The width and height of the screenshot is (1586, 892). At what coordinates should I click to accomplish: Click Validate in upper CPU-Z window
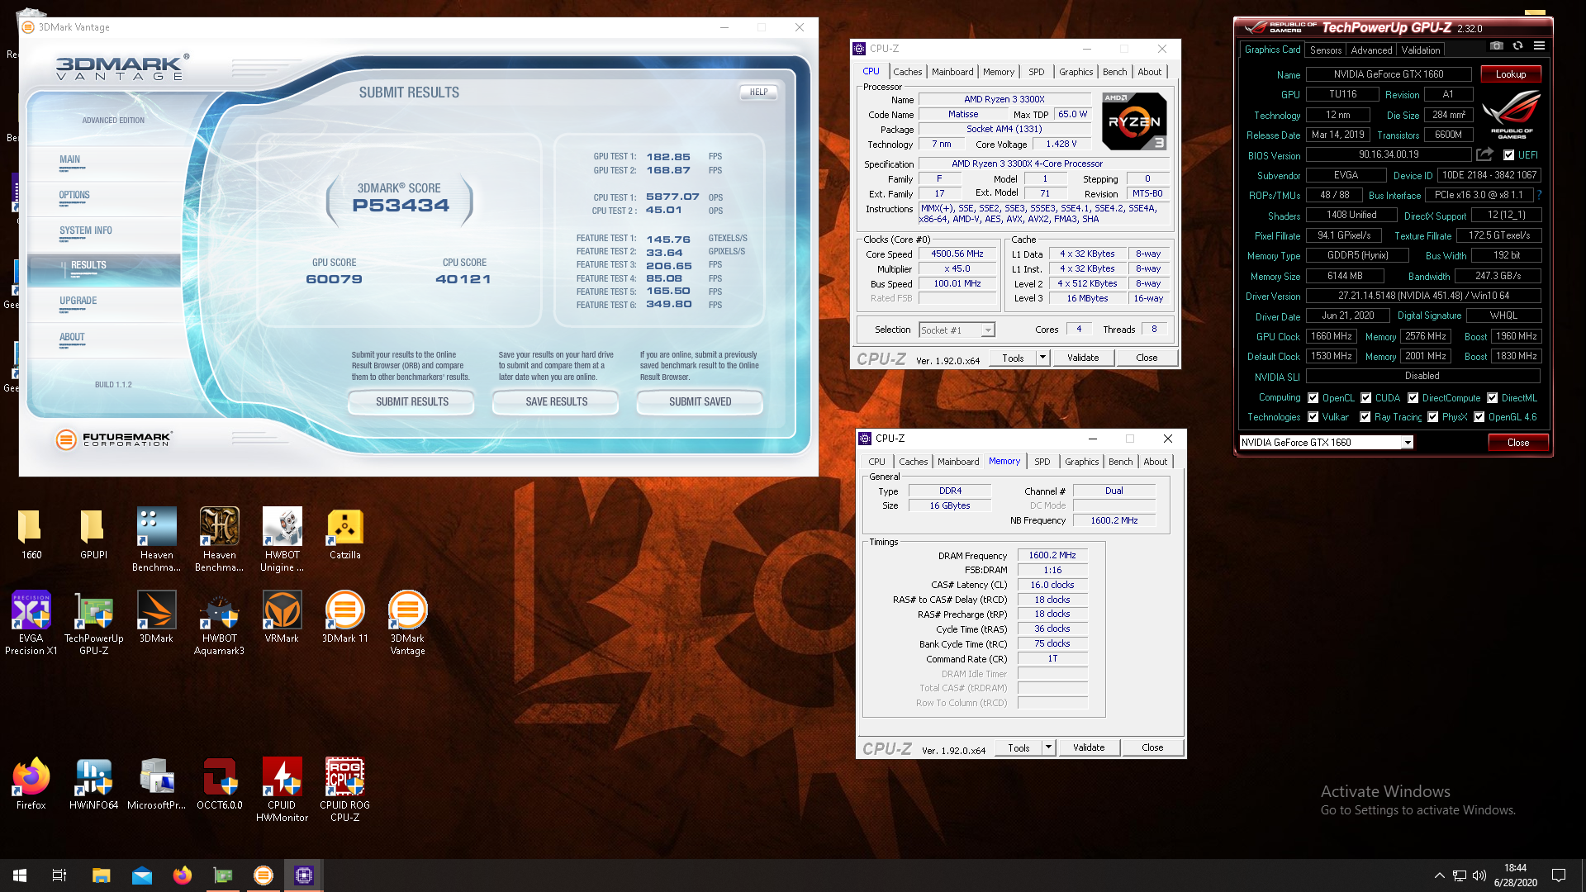[x=1082, y=358]
